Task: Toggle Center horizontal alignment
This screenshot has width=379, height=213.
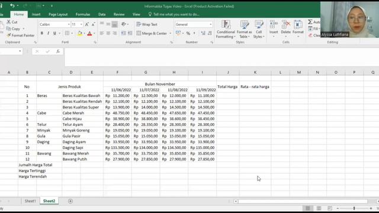Action: pyautogui.click(x=108, y=33)
